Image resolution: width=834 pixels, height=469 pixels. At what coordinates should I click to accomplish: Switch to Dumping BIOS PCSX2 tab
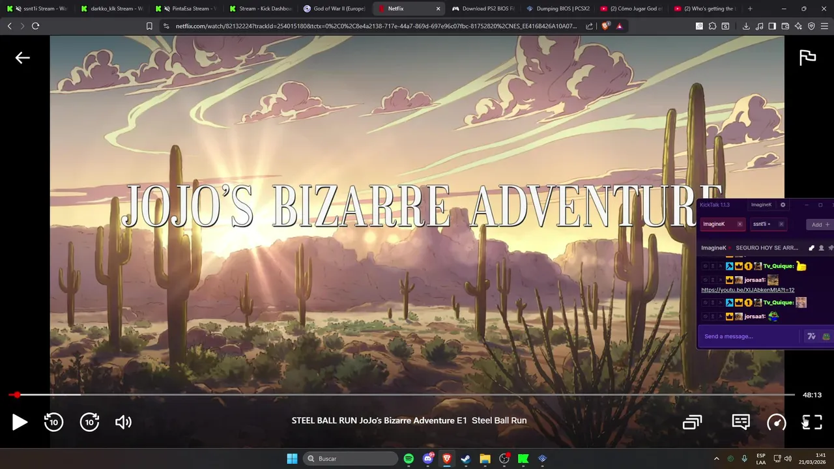click(x=558, y=8)
